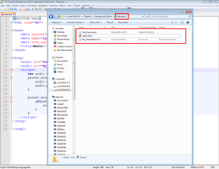Screen dimensions: 219x169
Task: Select Local Disk (C:) in navigation pane
Action: [x=64, y=82]
